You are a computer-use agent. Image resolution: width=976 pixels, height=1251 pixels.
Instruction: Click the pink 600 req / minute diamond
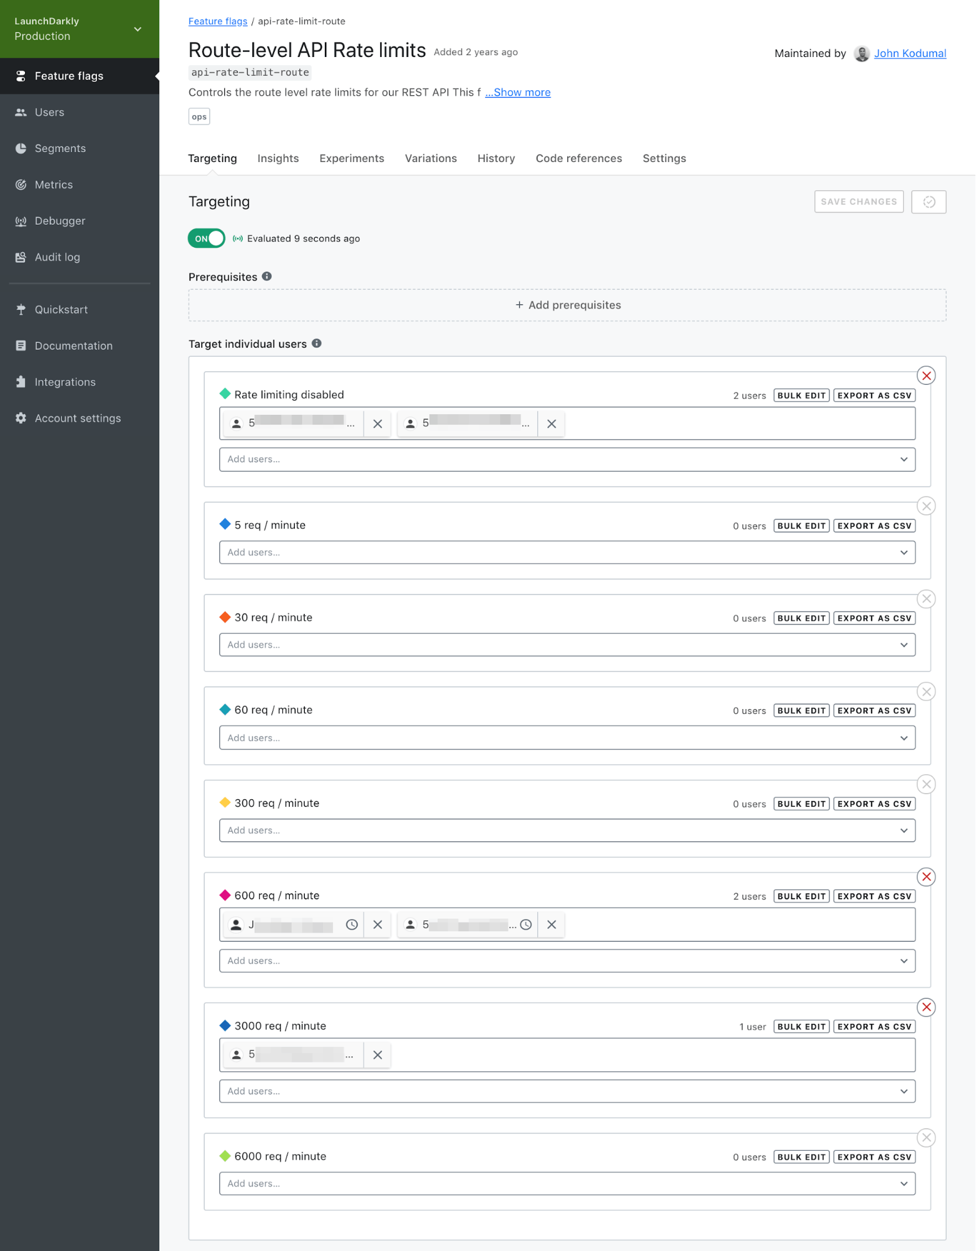[225, 895]
